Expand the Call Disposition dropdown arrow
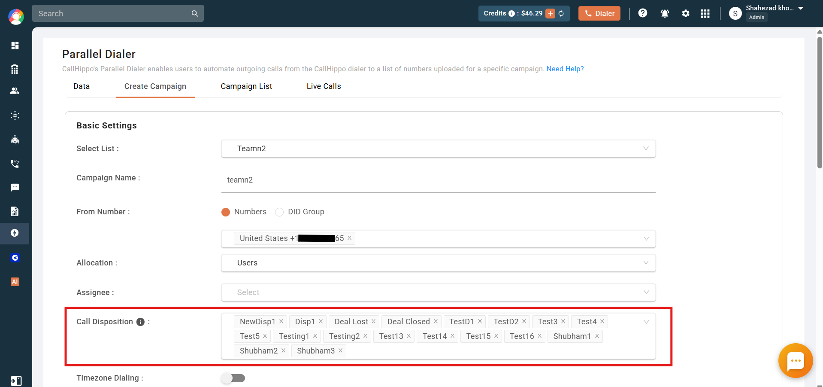Image resolution: width=823 pixels, height=387 pixels. click(x=646, y=322)
